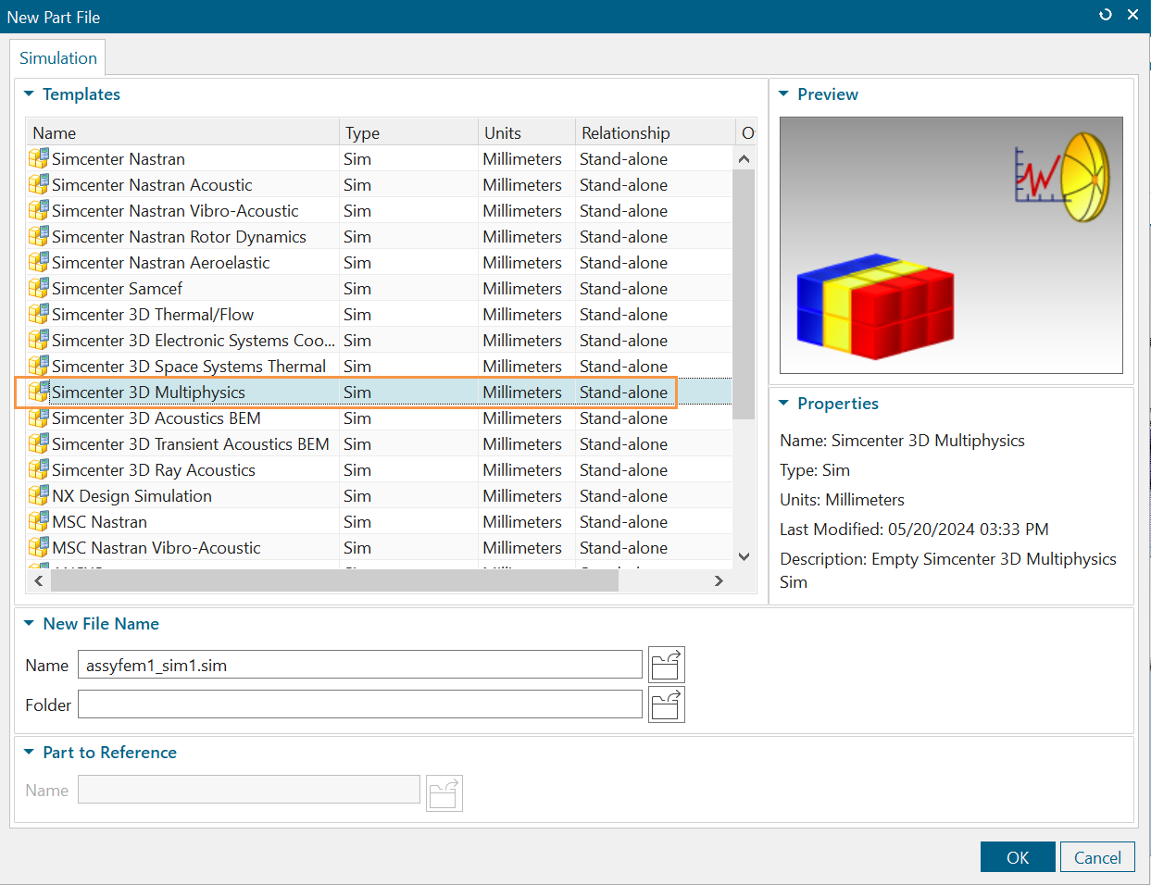Collapse the New File Name section
The image size is (1151, 885).
click(x=29, y=624)
